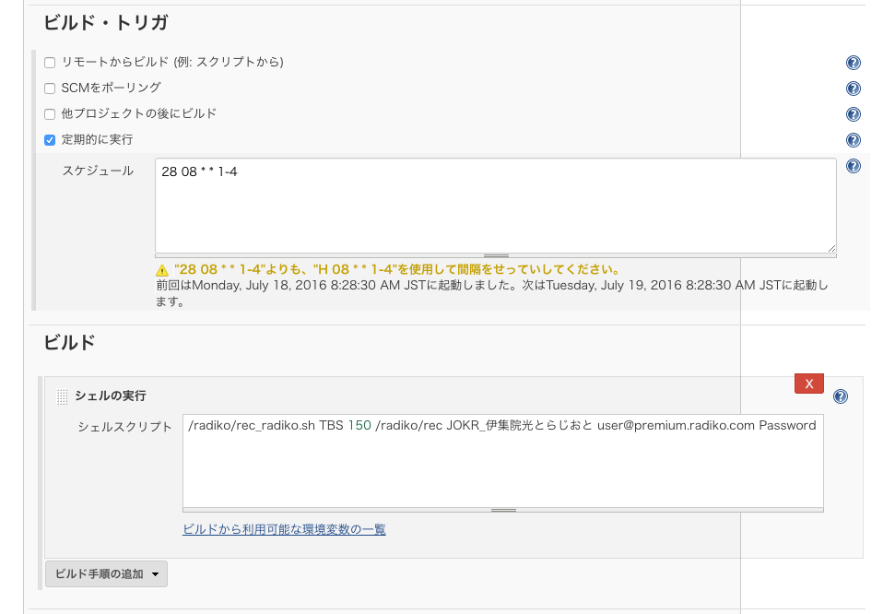The image size is (895, 614).
Task: Open help for SCMをポーリング option
Action: tap(853, 89)
